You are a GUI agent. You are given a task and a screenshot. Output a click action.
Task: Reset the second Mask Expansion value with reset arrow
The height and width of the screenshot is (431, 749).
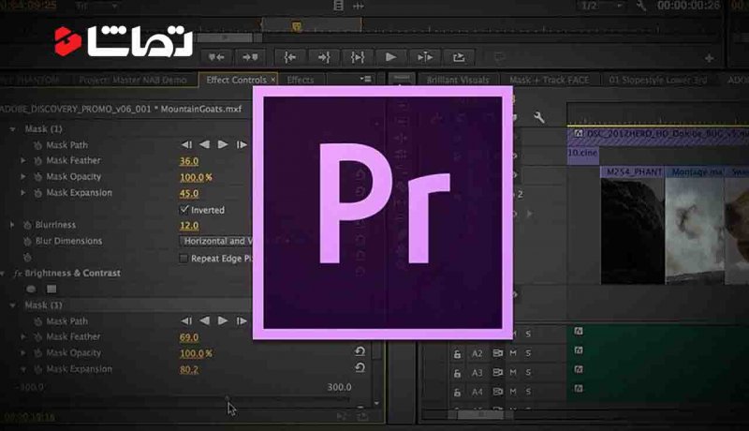(x=360, y=369)
